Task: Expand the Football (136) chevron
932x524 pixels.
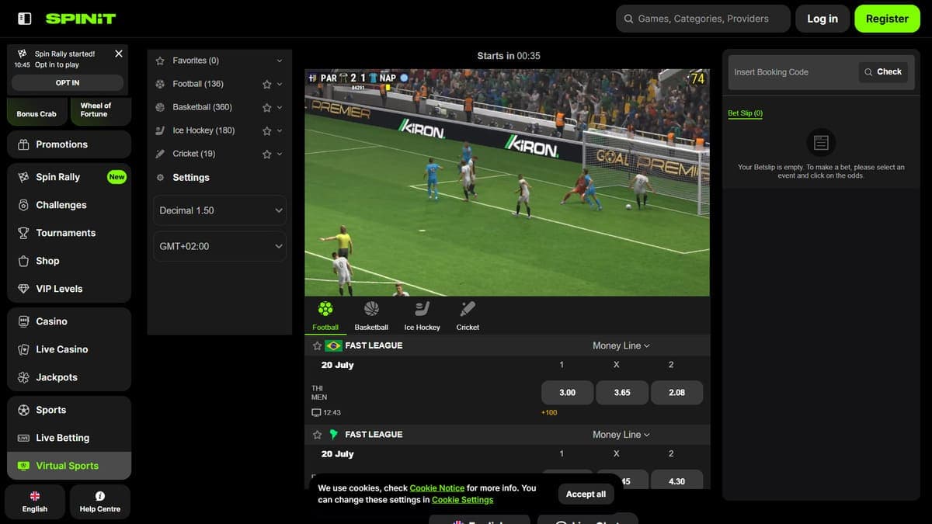Action: click(280, 84)
